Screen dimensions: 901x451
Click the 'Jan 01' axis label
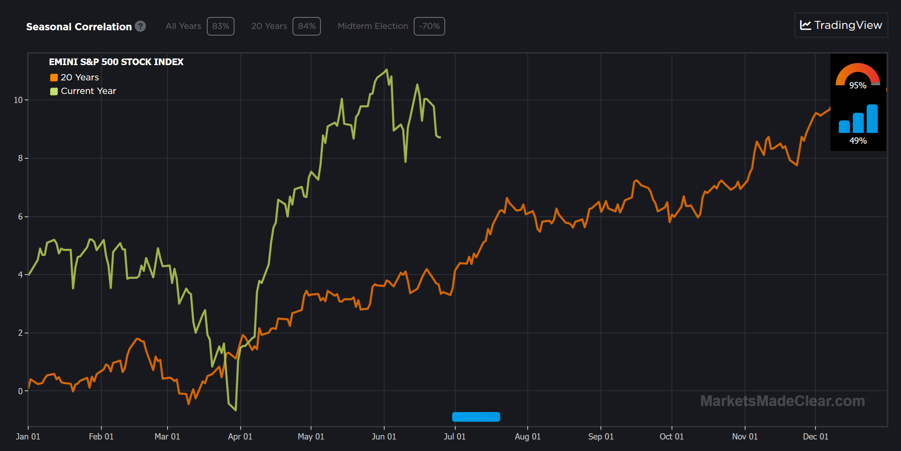(28, 436)
